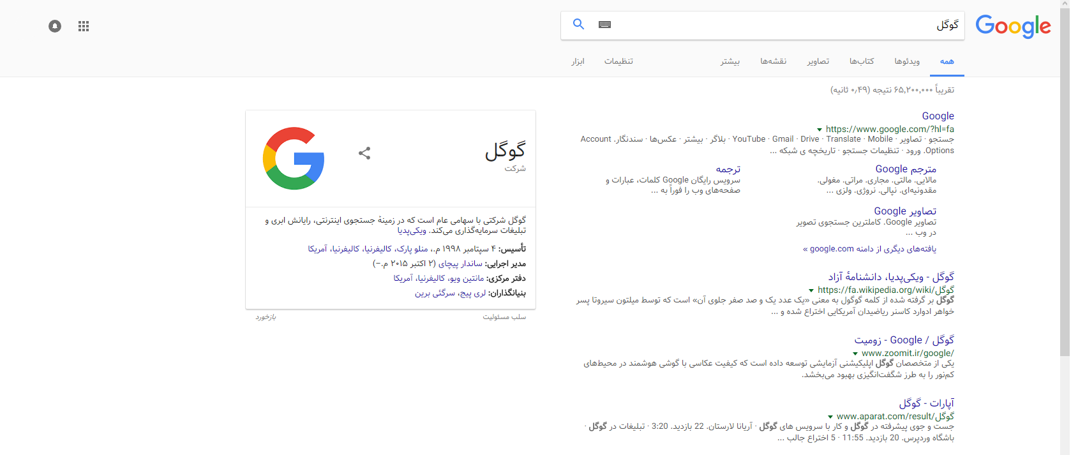
Task: Open the Google apps grid icon
Action: coord(84,26)
